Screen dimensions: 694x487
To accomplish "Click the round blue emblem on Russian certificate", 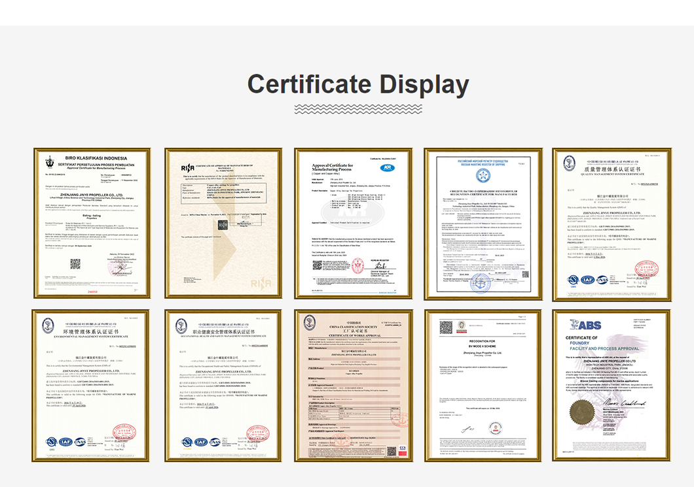I will pos(483,175).
